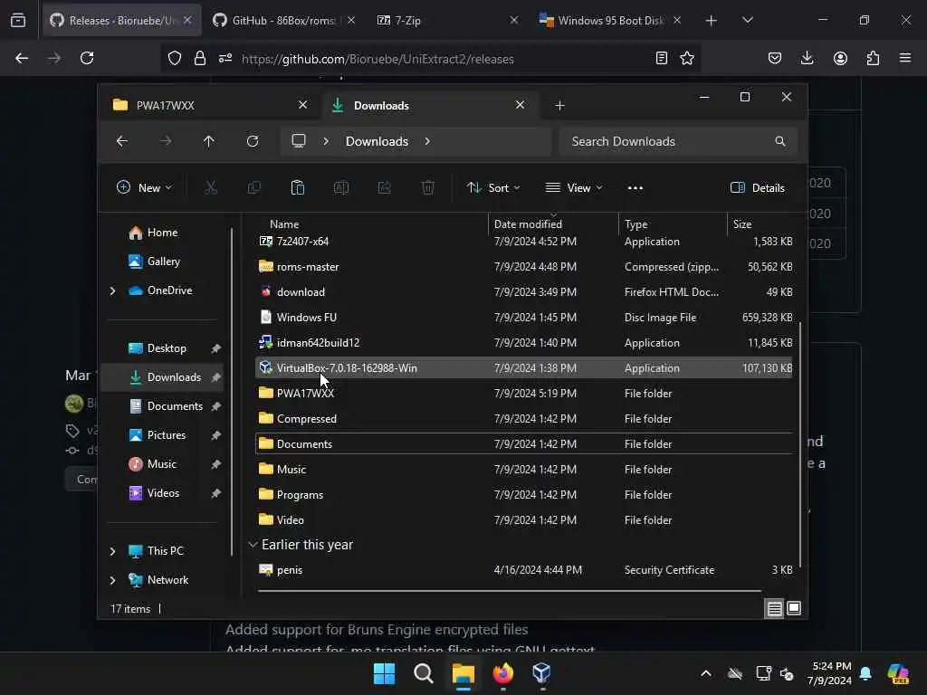Image resolution: width=927 pixels, height=695 pixels.
Task: Open a new Firefox tab
Action: pos(712,21)
